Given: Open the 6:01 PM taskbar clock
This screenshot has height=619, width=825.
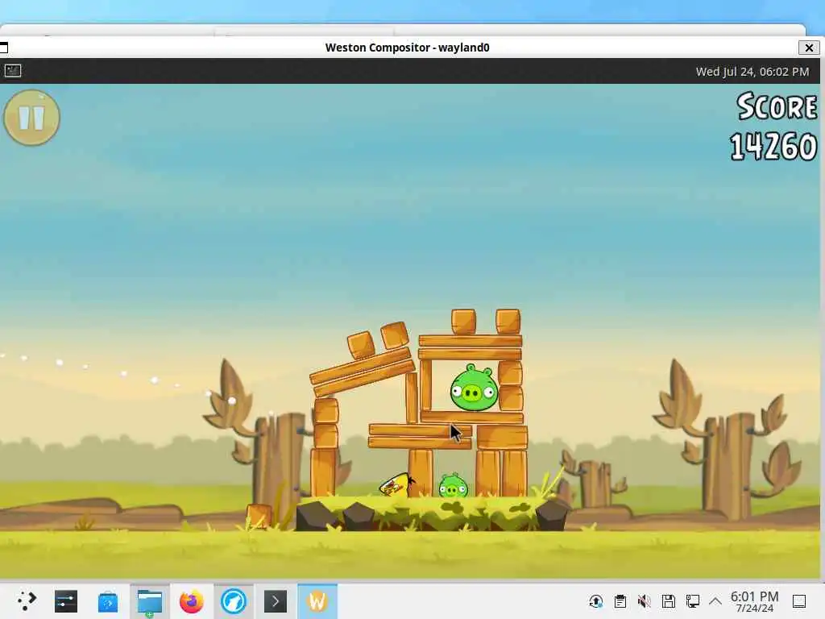Looking at the screenshot, I should click(754, 601).
